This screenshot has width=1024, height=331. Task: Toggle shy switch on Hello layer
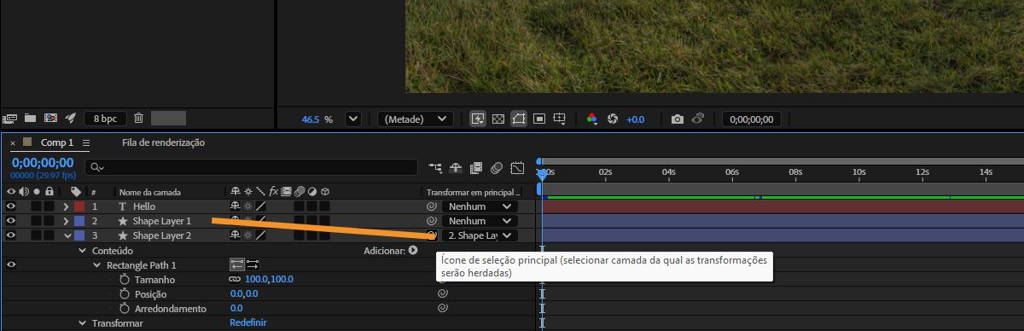click(x=235, y=206)
